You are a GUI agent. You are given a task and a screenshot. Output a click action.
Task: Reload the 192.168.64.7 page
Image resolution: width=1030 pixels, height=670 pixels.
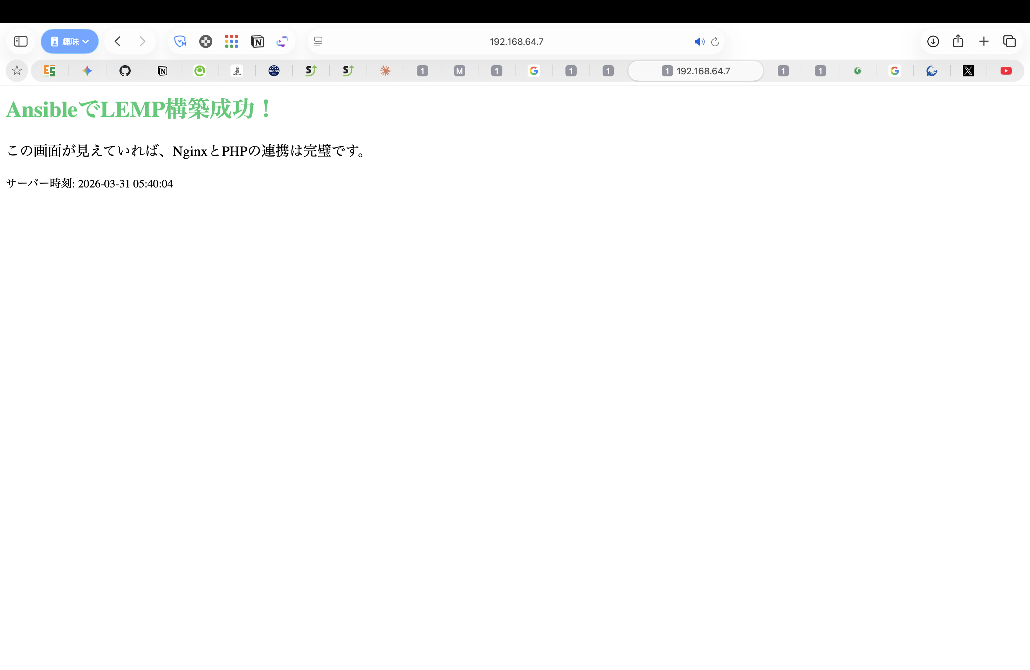tap(715, 42)
